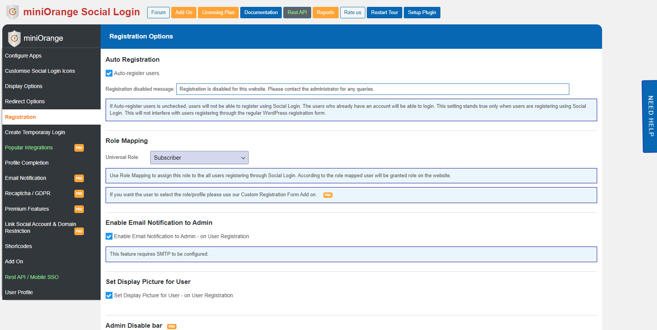Click PRO badge next to Recaptcha / GDPR
This screenshot has width=657, height=330.
click(79, 194)
